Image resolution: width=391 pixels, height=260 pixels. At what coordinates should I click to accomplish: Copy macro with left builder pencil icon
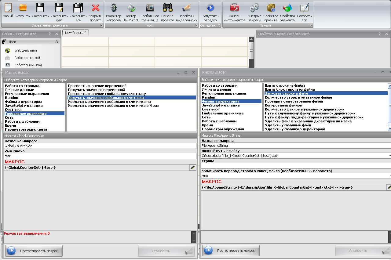click(x=192, y=168)
